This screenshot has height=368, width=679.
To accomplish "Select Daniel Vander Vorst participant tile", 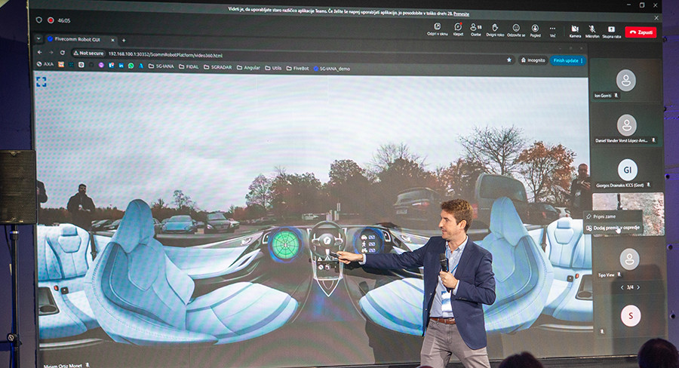I will [x=627, y=125].
